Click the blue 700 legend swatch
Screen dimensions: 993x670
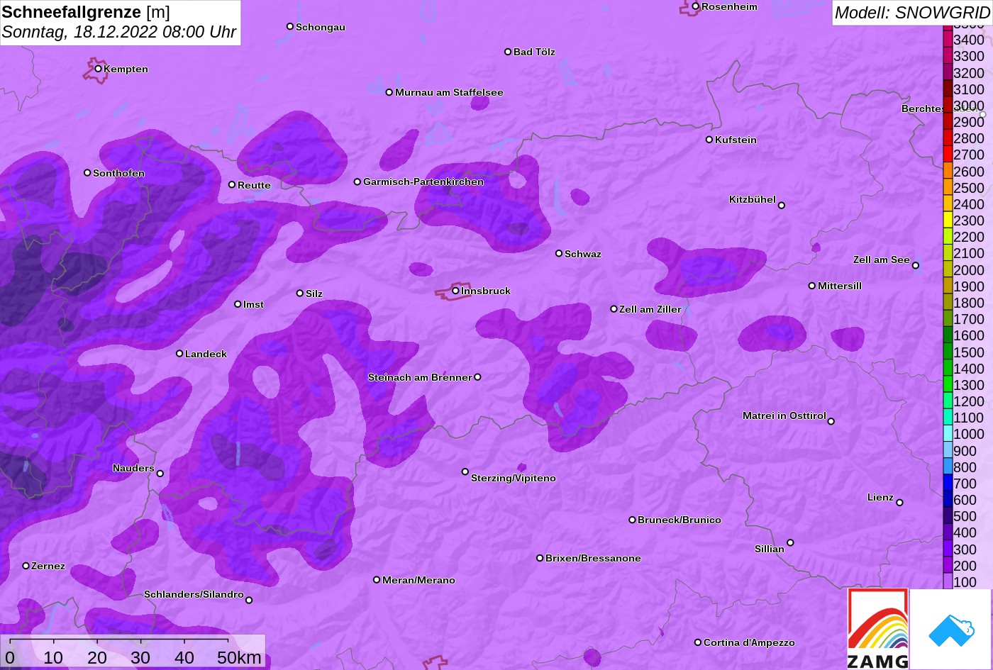point(948,484)
